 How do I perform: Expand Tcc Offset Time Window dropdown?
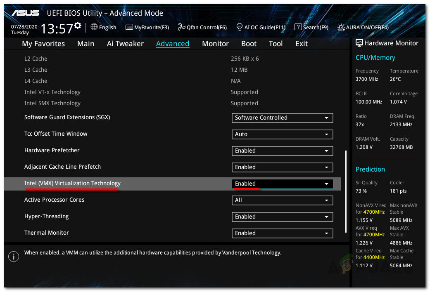pos(282,134)
